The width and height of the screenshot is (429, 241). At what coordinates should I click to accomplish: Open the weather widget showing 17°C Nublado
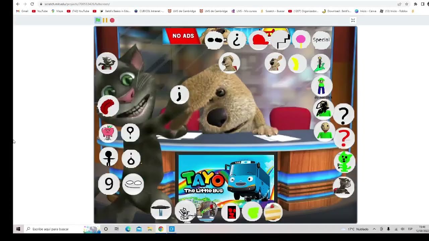click(x=355, y=229)
